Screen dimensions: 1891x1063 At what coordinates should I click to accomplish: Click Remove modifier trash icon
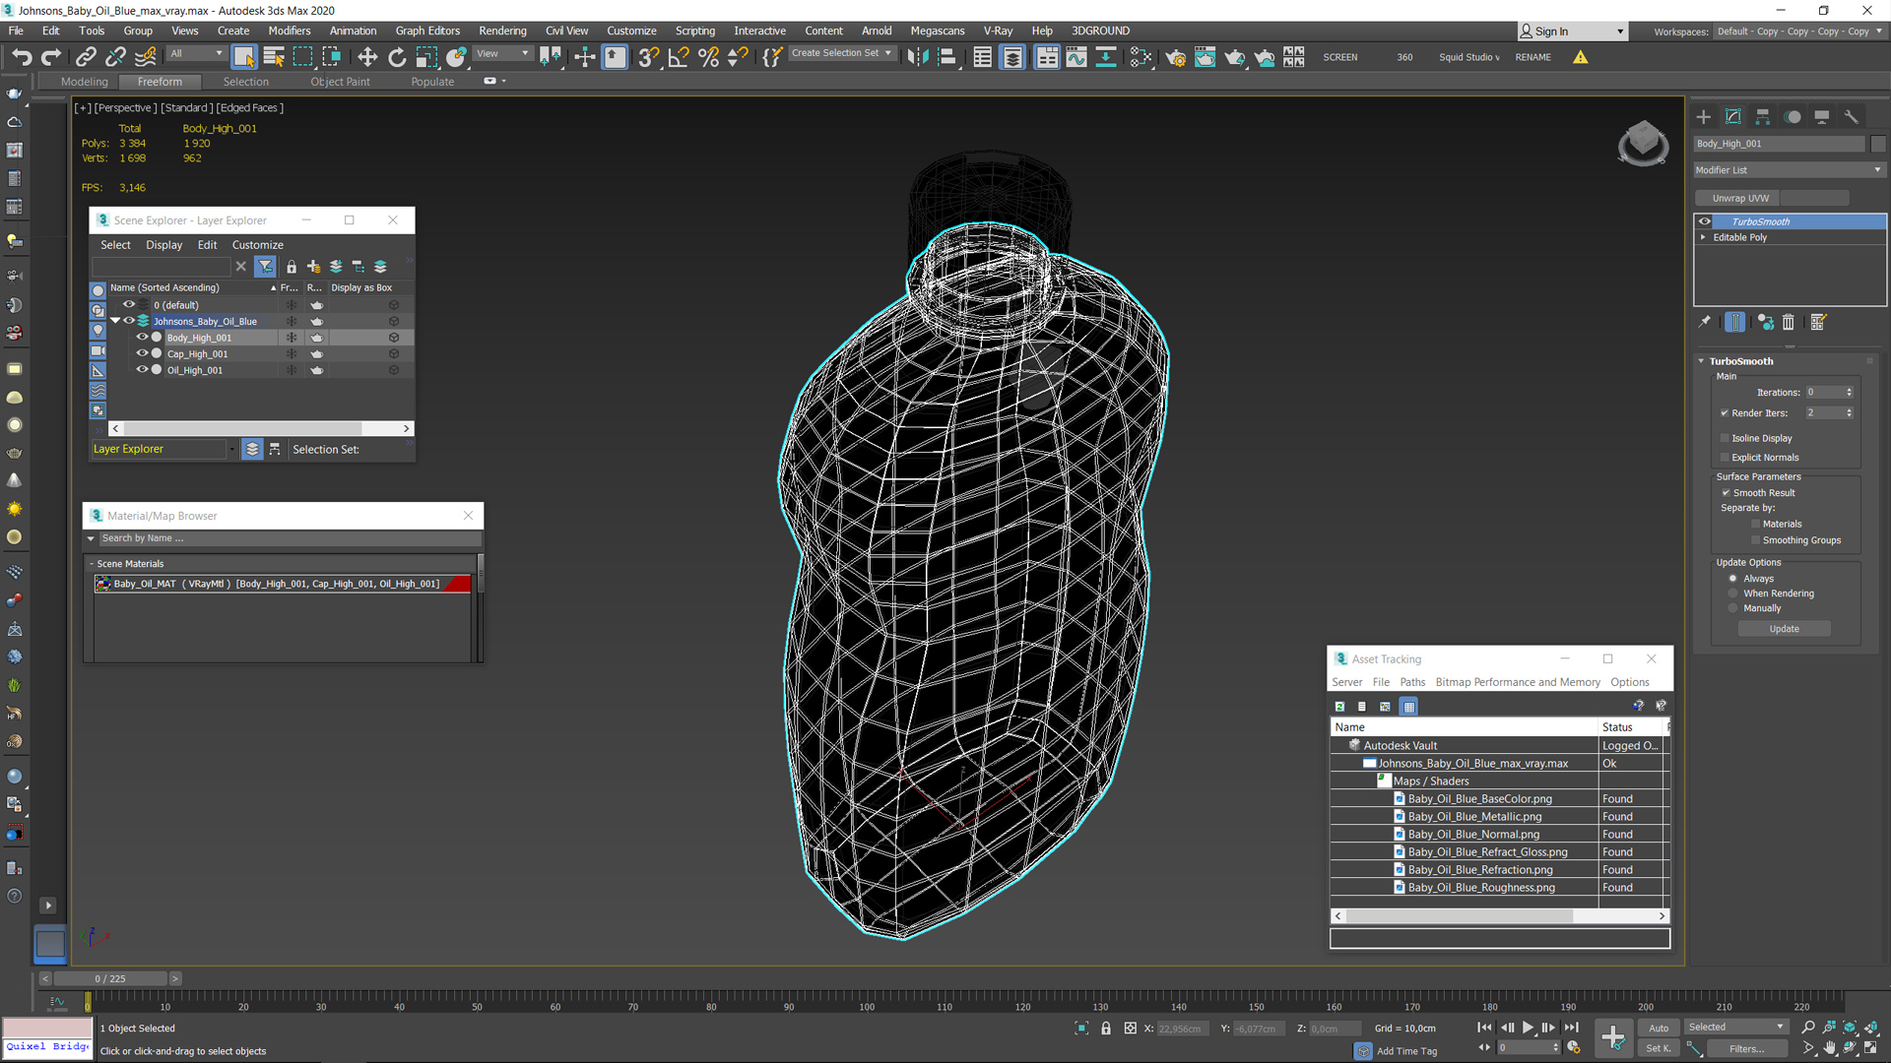[x=1789, y=322]
